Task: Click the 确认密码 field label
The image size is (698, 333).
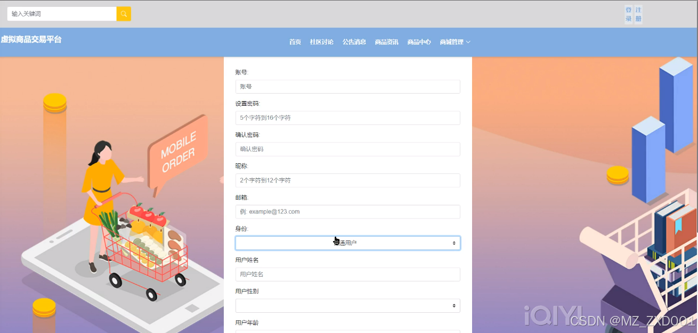Action: point(247,135)
